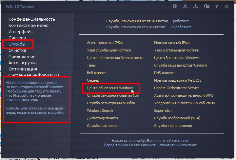Screen dimensions: 236x160
Task: Open the Конфиденциальность section
Action: pyautogui.click(x=32, y=19)
